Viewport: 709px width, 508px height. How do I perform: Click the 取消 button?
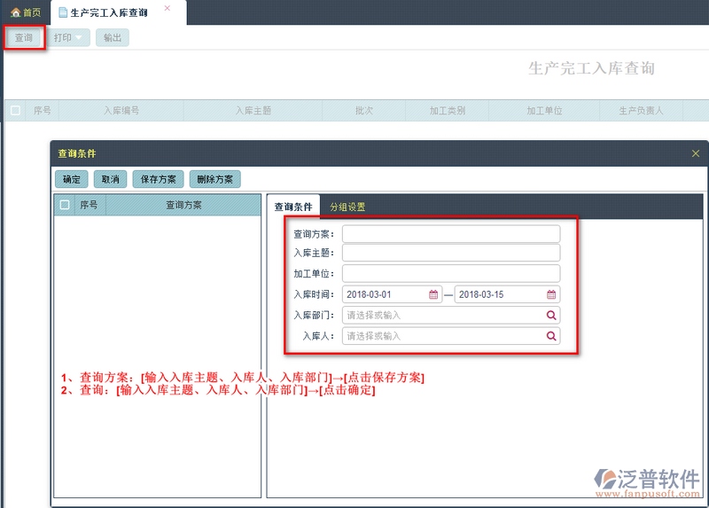(x=110, y=179)
